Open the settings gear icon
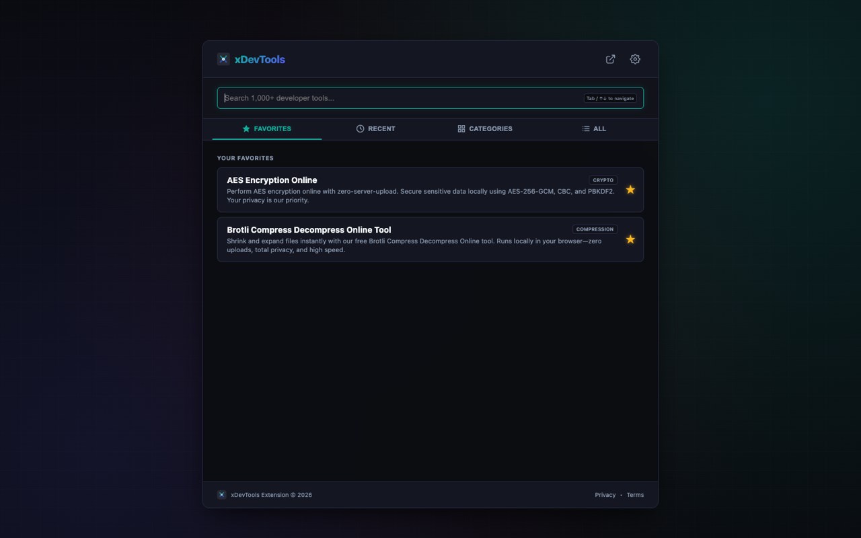861x538 pixels. point(635,59)
